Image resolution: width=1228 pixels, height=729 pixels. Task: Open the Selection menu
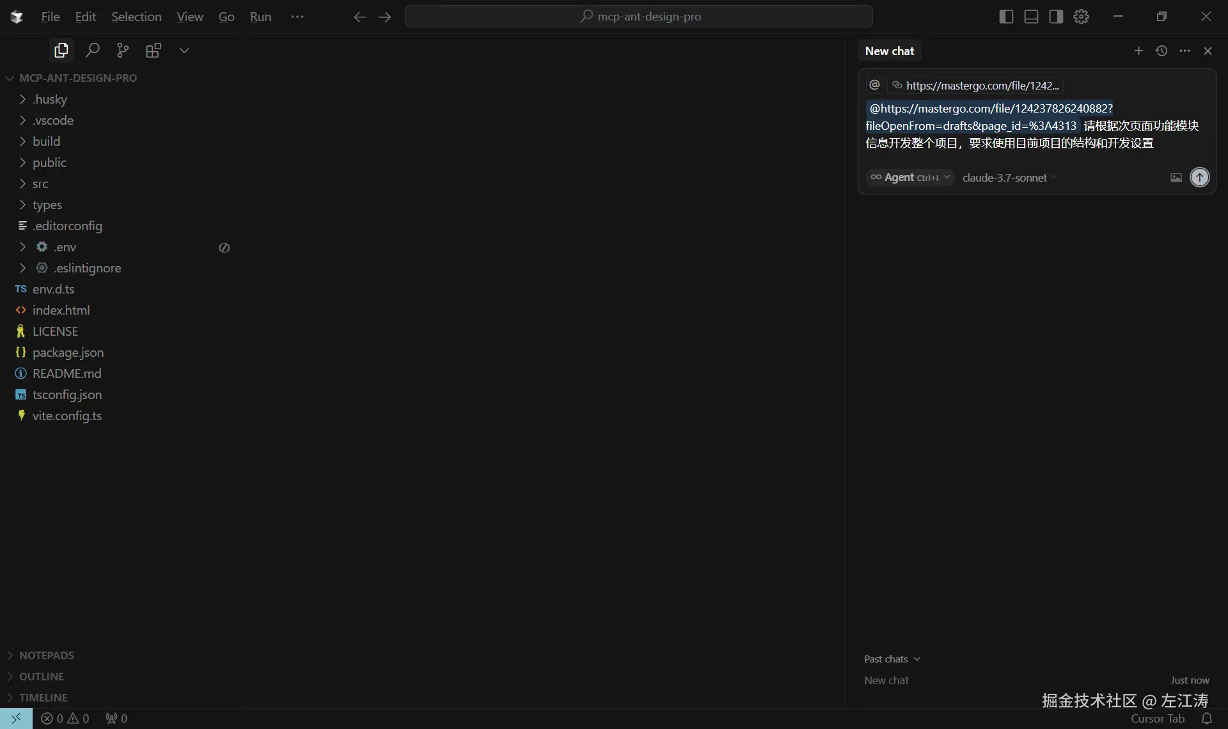click(136, 16)
